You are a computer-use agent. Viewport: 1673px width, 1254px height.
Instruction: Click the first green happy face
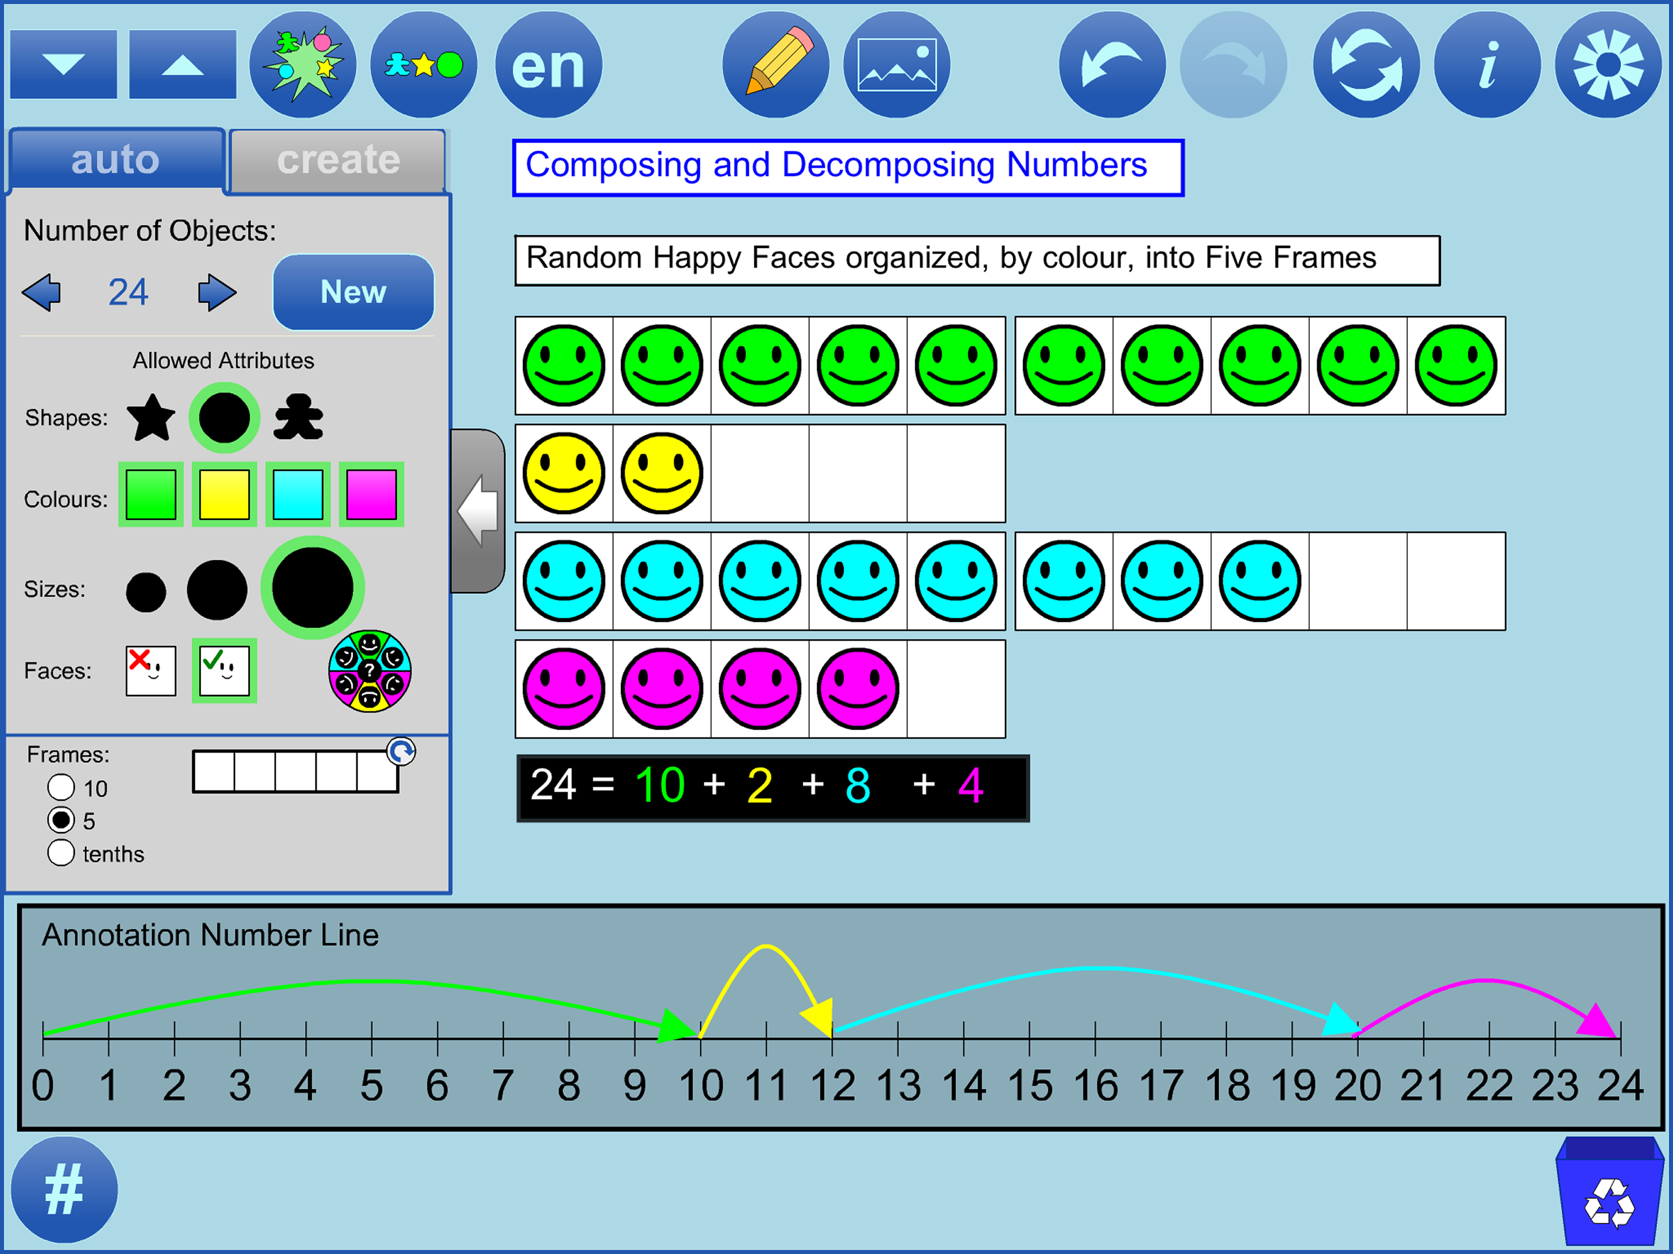coord(563,366)
